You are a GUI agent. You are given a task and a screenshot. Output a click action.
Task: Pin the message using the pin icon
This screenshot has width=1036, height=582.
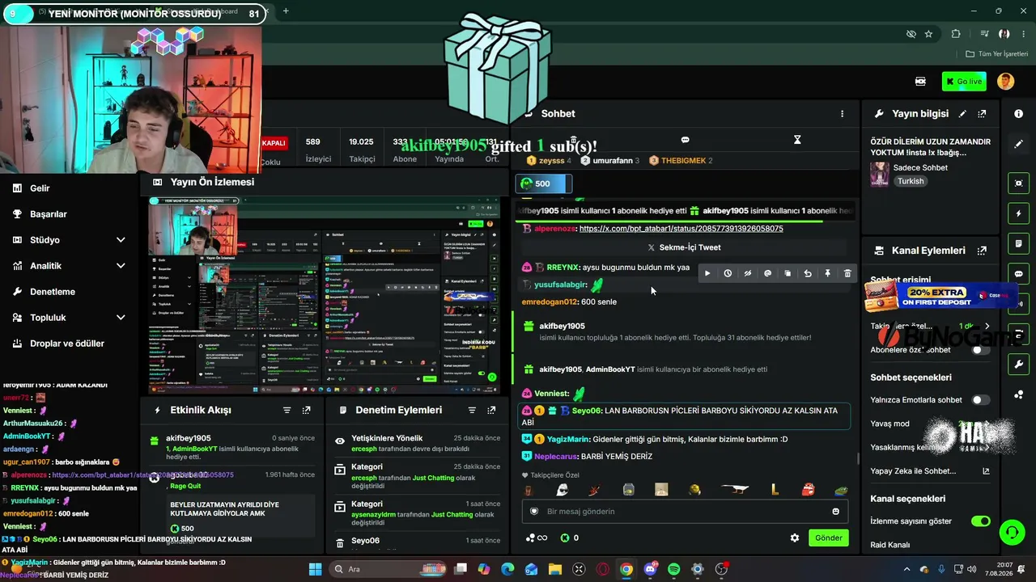[x=827, y=273]
